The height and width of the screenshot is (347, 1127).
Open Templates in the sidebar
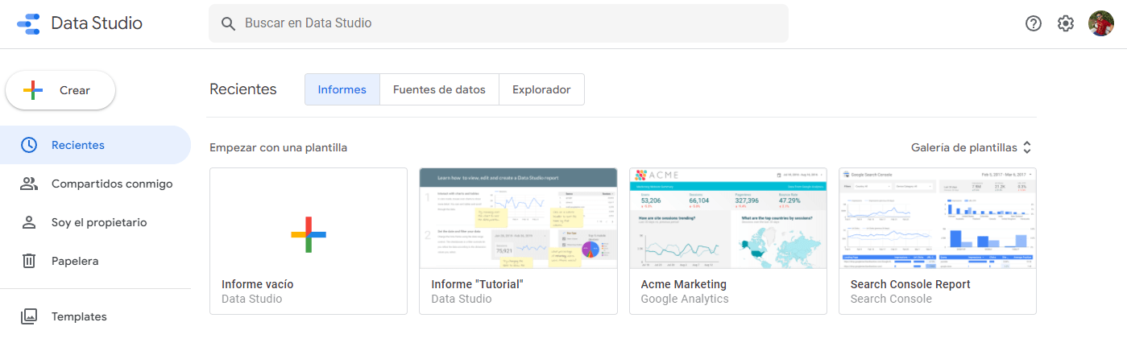[x=95, y=316]
